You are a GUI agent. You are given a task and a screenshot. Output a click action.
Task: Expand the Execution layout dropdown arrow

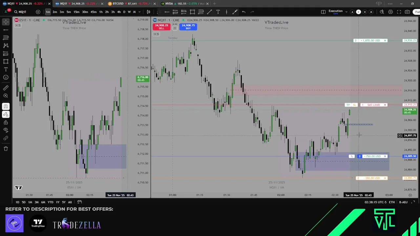click(x=346, y=12)
